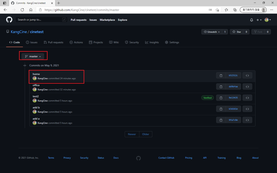Viewport: 277px width, 173px height.
Task: Switch to the Issues repository tab
Action: (x=32, y=42)
